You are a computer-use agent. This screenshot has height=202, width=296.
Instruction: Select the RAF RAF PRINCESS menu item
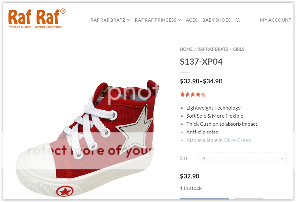click(155, 20)
